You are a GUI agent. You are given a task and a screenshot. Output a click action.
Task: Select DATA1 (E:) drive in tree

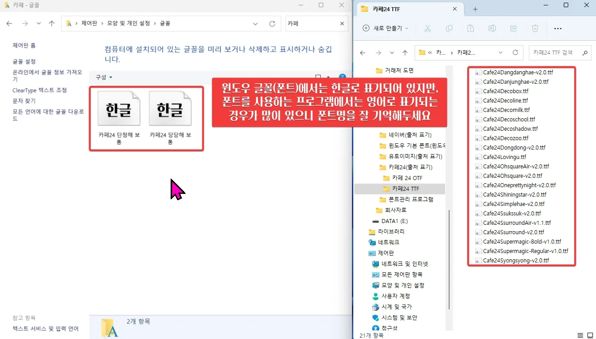390,221
